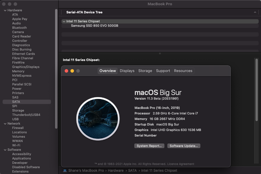Open the Resources tab
Viewport: 261px width, 174px height.
(x=183, y=71)
